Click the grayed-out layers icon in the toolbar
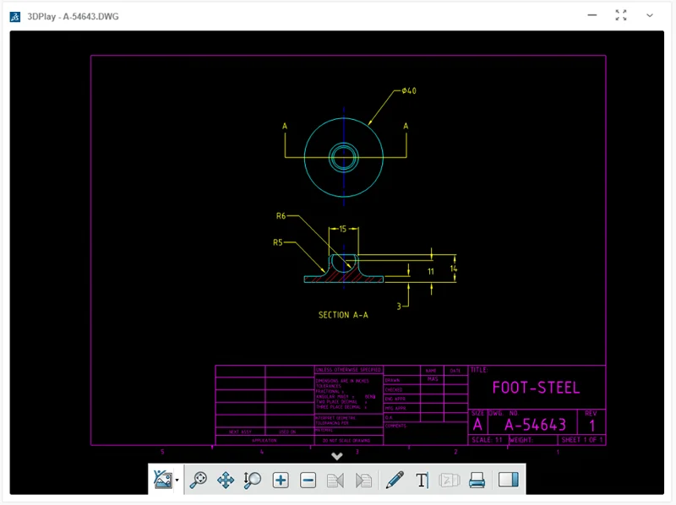The image size is (676, 505). [x=449, y=480]
